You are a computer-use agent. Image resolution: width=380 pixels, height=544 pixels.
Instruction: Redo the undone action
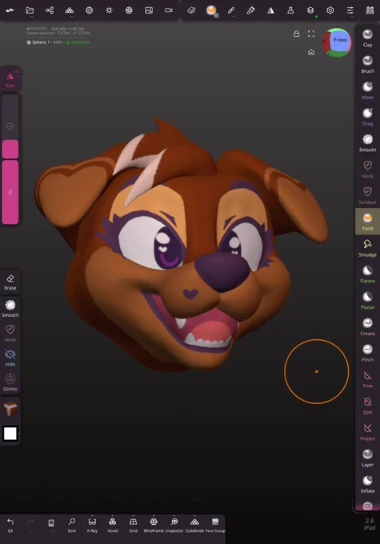[30, 525]
